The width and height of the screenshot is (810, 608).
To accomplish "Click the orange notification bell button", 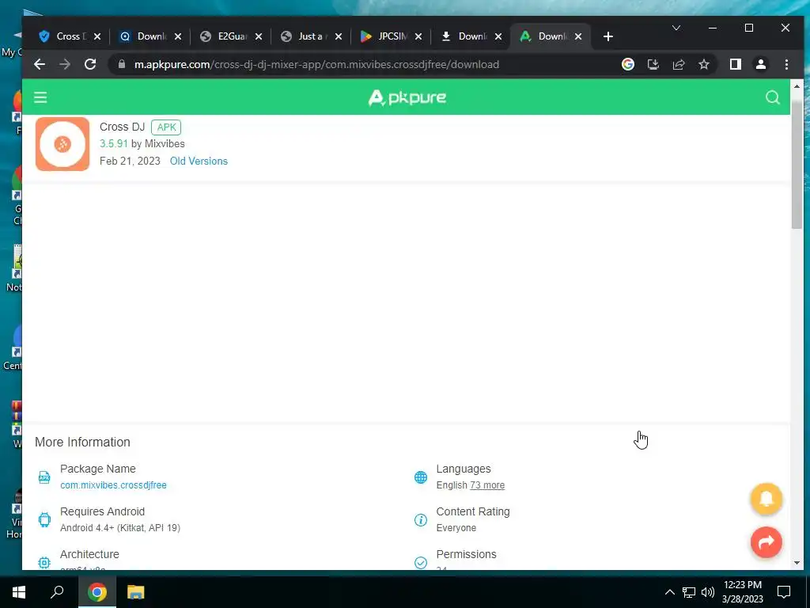I will 766,499.
